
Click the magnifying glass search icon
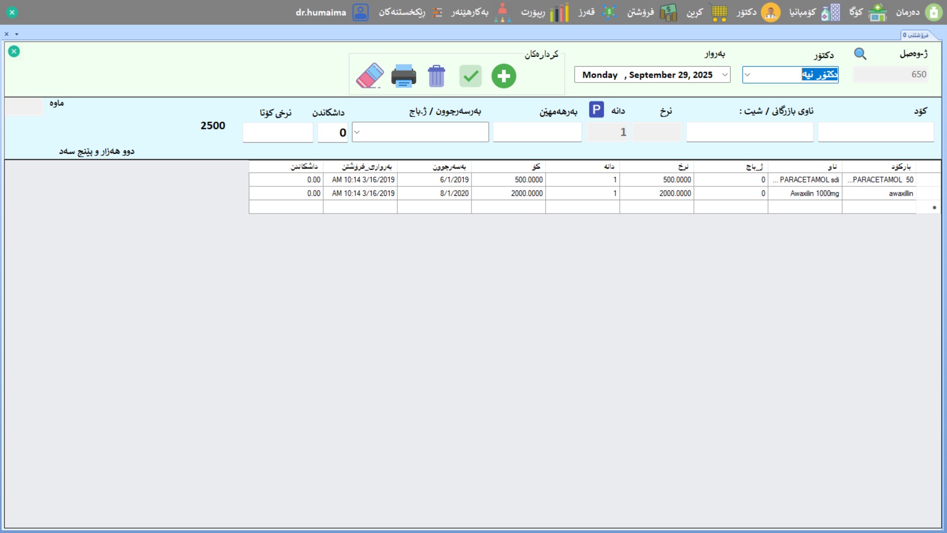click(x=860, y=54)
